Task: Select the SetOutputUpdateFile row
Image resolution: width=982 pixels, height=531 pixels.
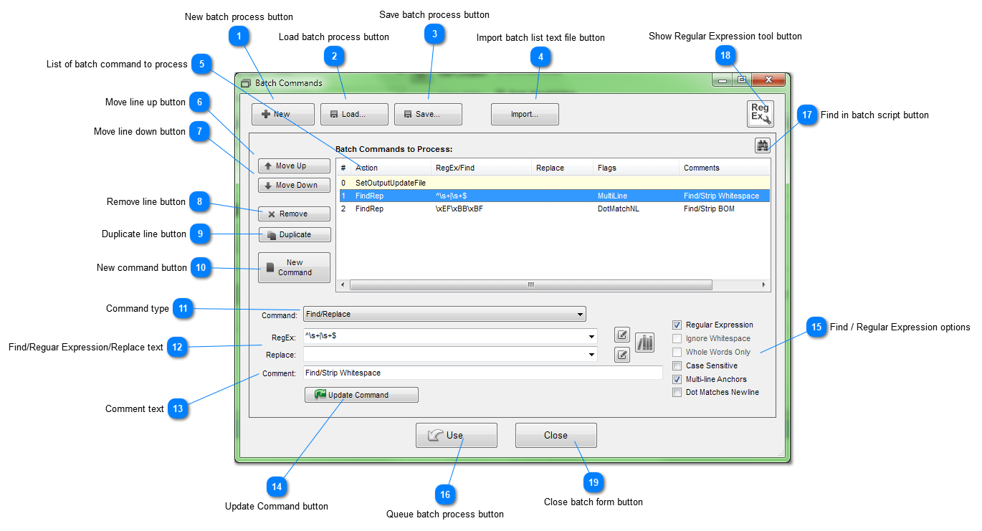Action: pyautogui.click(x=553, y=183)
